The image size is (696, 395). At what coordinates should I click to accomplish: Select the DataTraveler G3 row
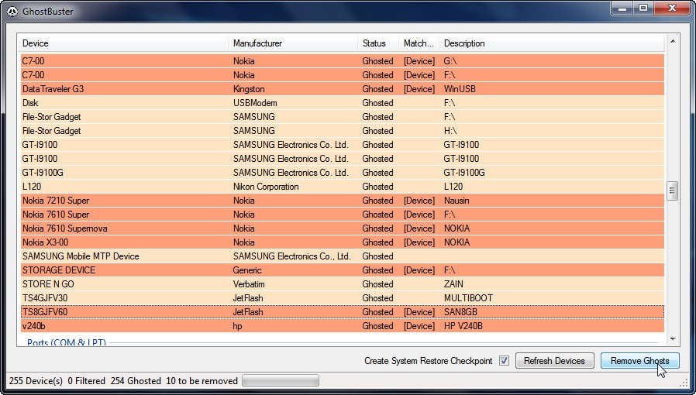343,89
